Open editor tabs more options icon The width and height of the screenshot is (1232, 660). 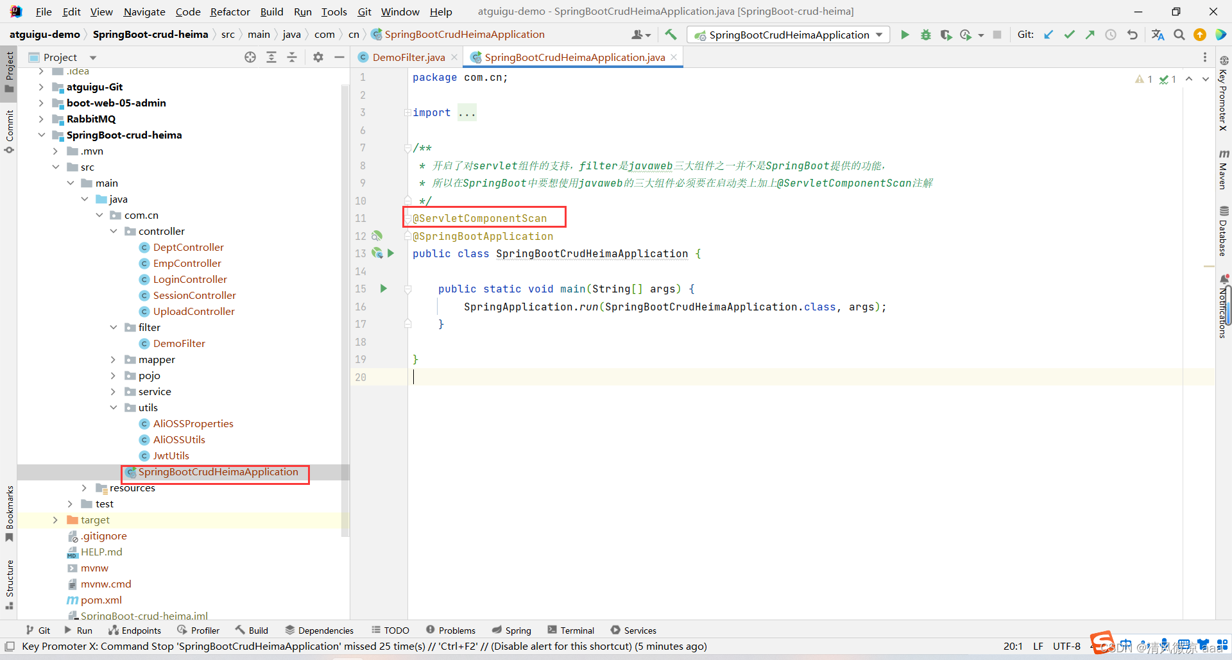point(1204,57)
